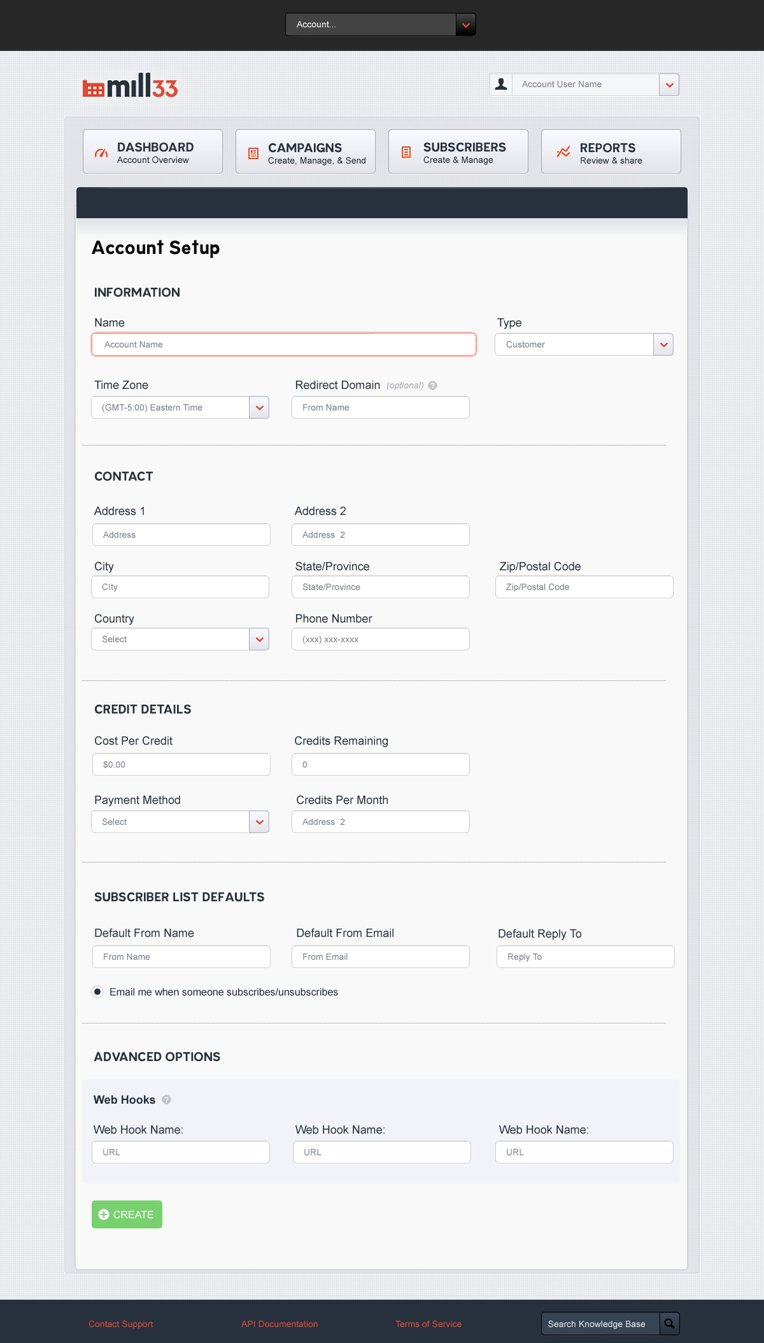
Task: Go to the Campaigns tab
Action: coord(306,152)
